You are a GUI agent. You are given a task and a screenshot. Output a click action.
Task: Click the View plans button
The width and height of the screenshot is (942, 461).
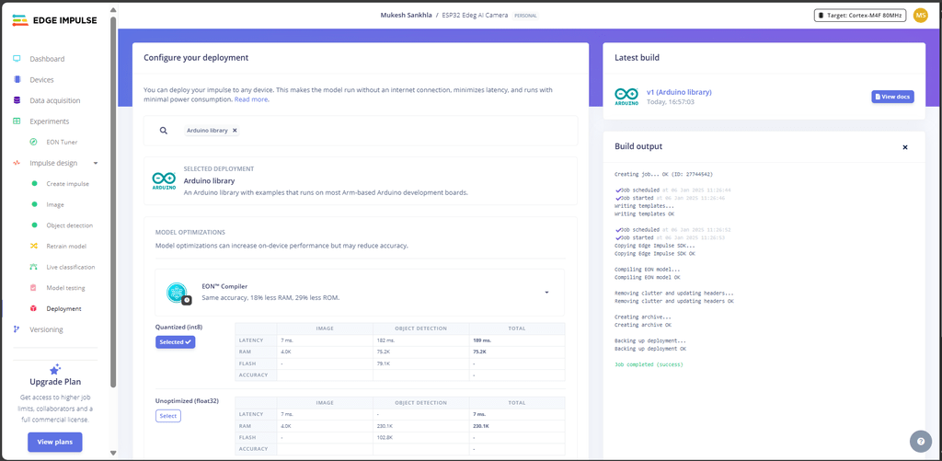click(54, 442)
